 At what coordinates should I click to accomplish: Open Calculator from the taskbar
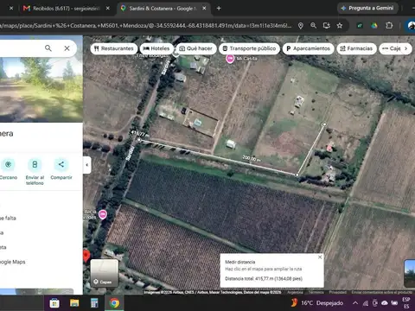(94, 303)
